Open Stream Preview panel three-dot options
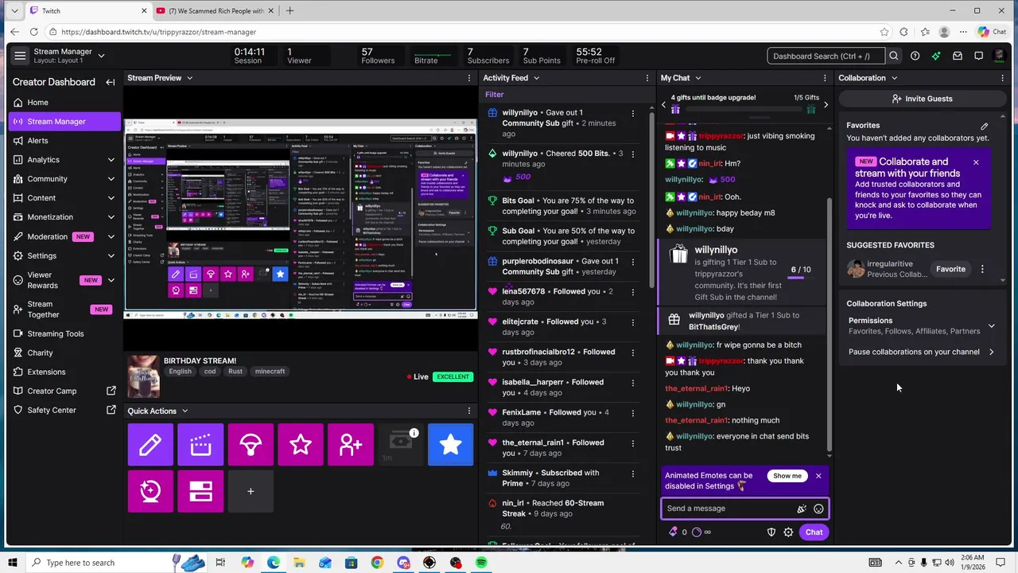The image size is (1018, 573). pyautogui.click(x=469, y=78)
